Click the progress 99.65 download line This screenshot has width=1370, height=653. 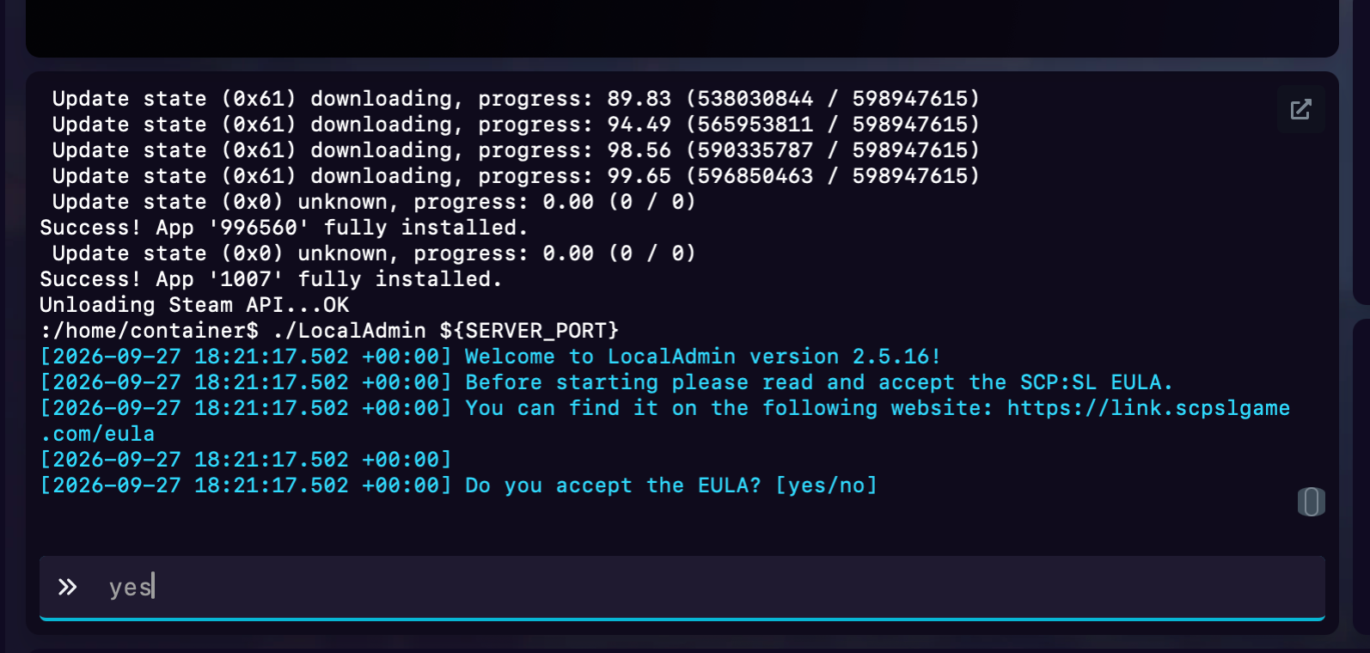(516, 176)
